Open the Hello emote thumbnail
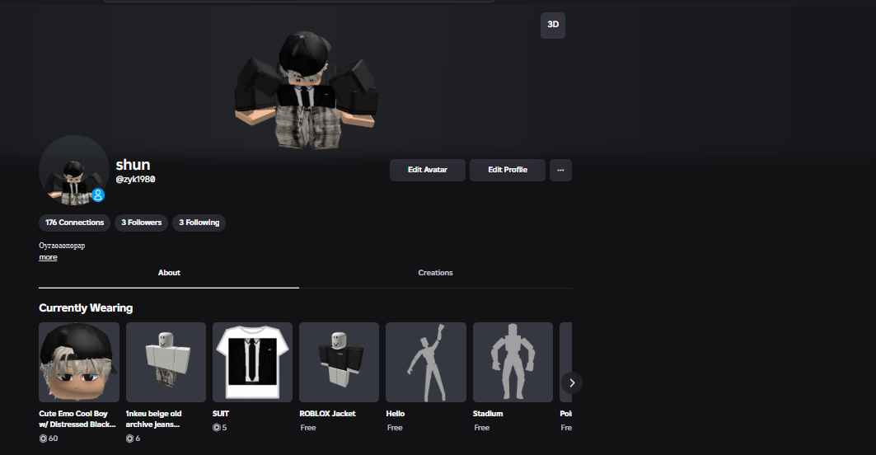The image size is (876, 455). point(426,362)
